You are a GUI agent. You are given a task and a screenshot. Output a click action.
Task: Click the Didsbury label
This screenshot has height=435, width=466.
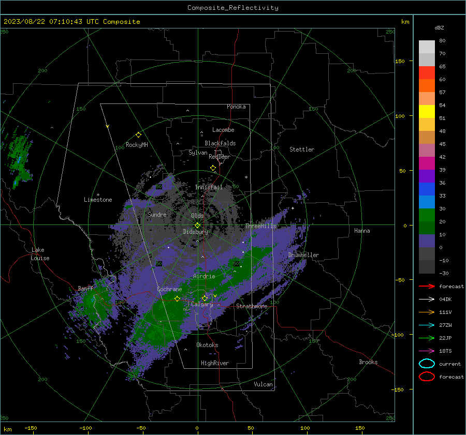point(195,232)
